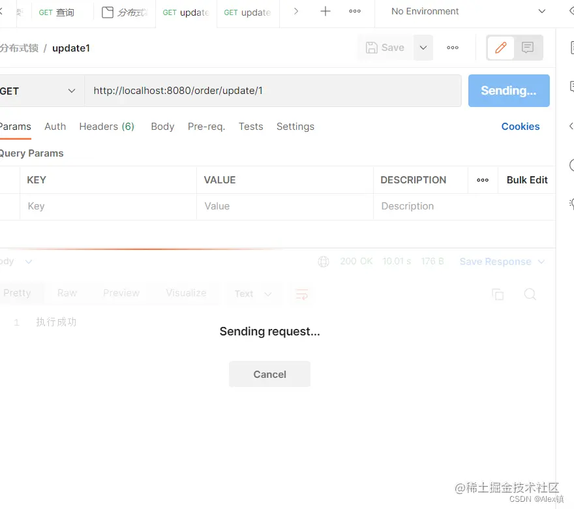Search the response with magnifier icon

tap(530, 294)
